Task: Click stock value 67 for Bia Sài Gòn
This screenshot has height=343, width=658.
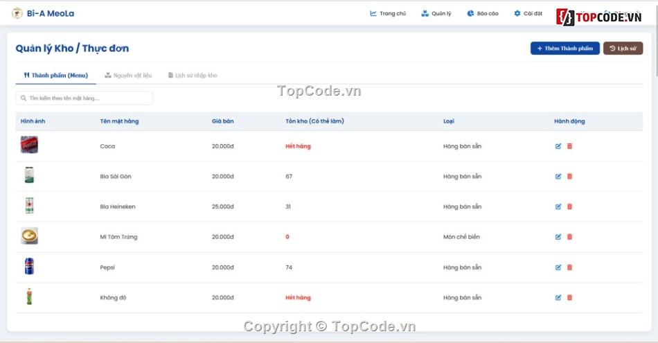Action: coord(289,176)
